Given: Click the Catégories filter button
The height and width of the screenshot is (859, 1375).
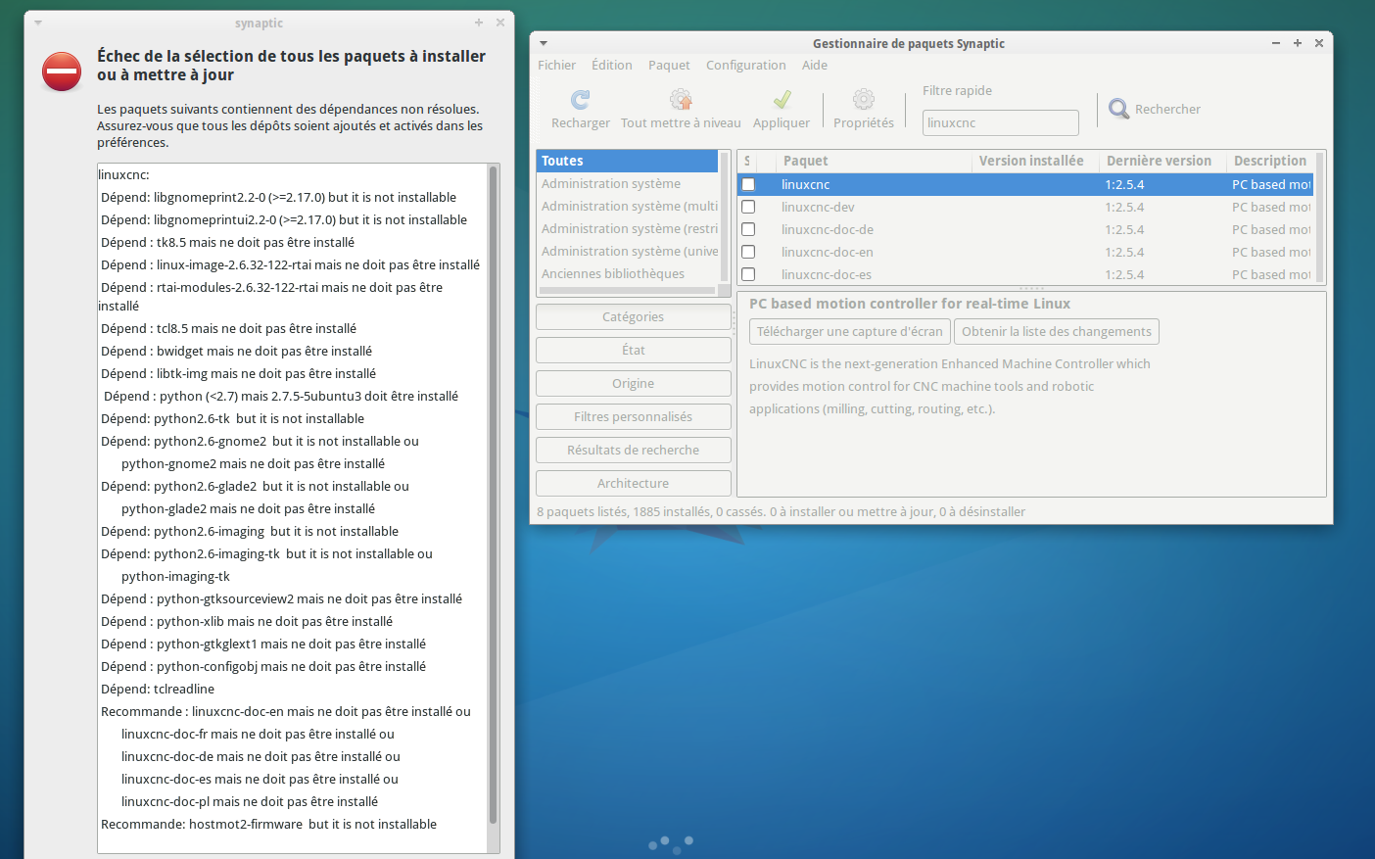Looking at the screenshot, I should [x=634, y=316].
